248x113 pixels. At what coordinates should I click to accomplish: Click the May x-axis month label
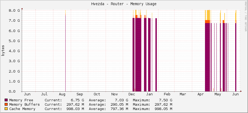218,94
